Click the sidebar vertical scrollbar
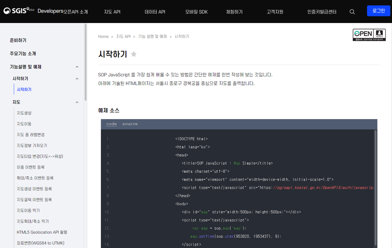392x248 pixels. coord(86,62)
